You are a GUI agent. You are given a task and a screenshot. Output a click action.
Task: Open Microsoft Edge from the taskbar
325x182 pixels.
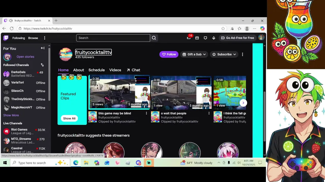[x=76, y=163]
